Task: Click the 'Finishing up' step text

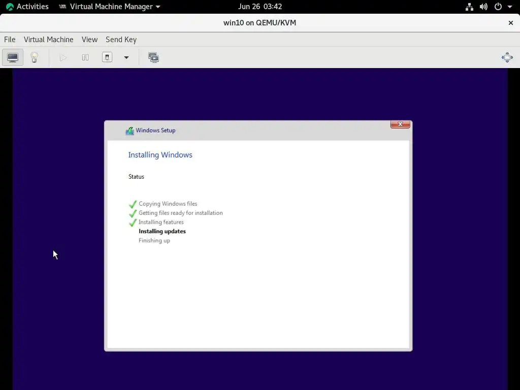Action: coord(154,241)
